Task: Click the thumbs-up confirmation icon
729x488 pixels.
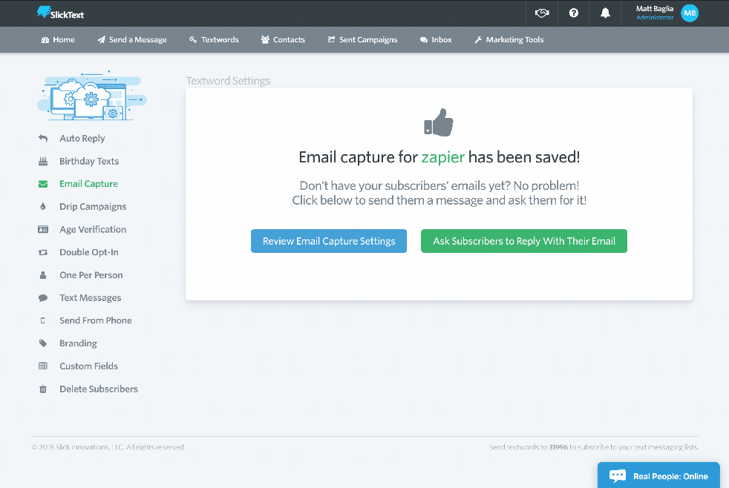Action: (x=439, y=122)
